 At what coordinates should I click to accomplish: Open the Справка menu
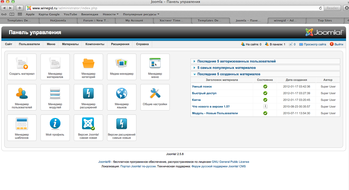(142, 44)
